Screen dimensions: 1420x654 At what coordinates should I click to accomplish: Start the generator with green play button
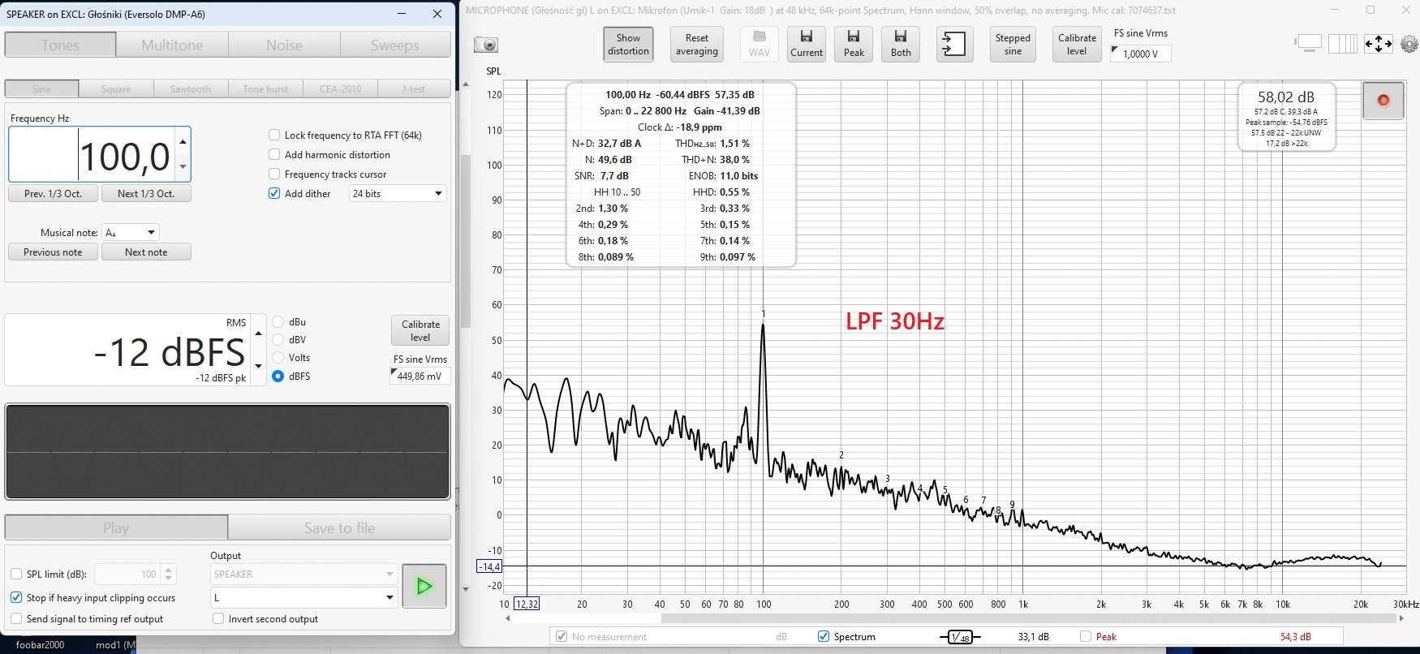coord(424,586)
